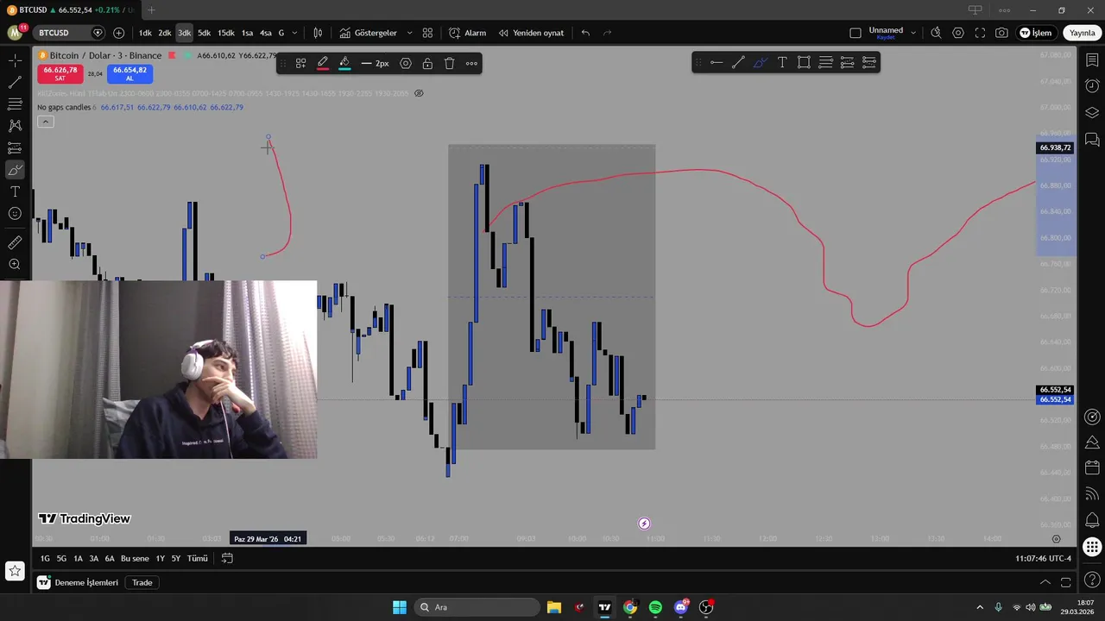The height and width of the screenshot is (621, 1105).
Task: Show hidden system tray icons
Action: point(980,607)
